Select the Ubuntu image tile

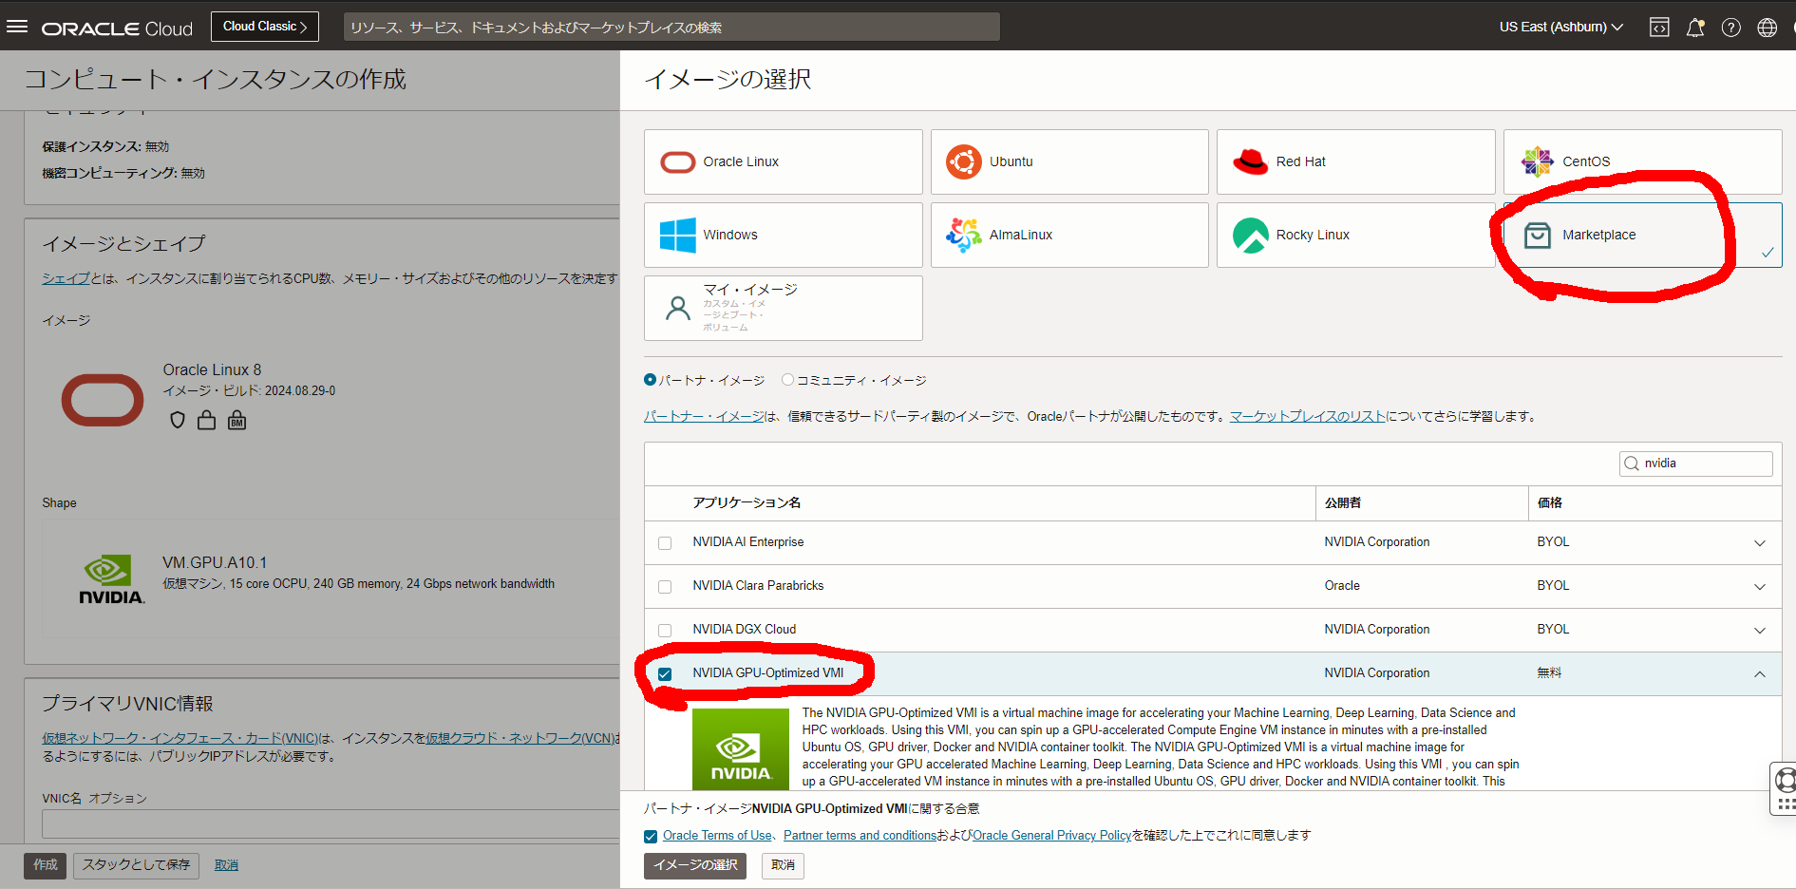click(x=1069, y=162)
